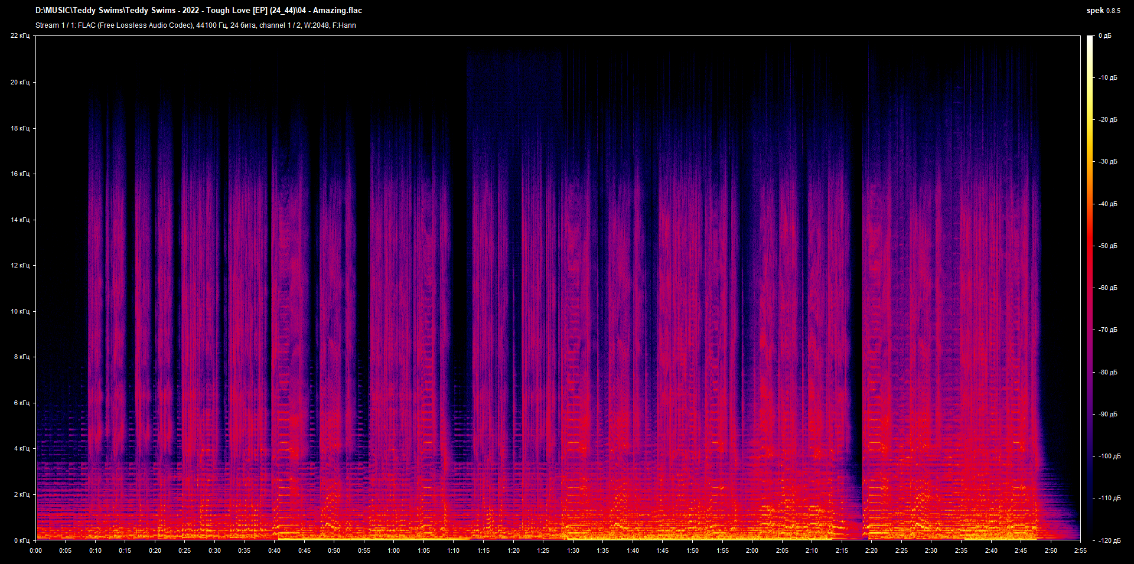The height and width of the screenshot is (564, 1134).
Task: Click the 0:30 time axis label
Action: tap(215, 550)
